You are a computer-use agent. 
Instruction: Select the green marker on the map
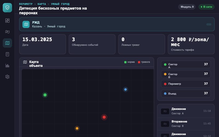click(x=45, y=95)
